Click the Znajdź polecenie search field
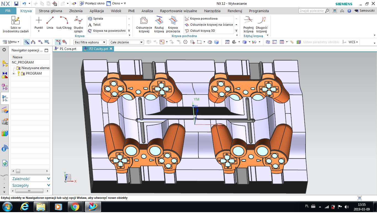Screen dimensions: 377x216 (314, 11)
